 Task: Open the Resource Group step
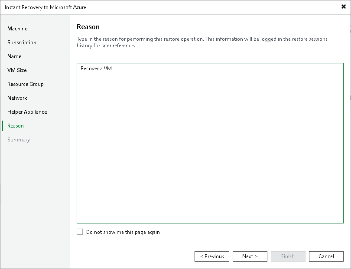pos(25,84)
